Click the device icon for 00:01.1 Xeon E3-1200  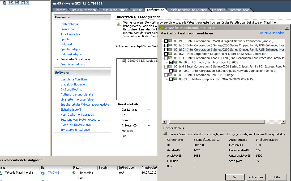170,58
